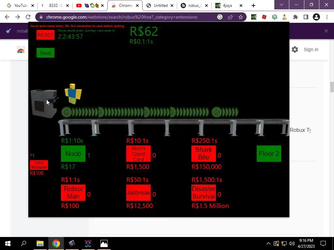Screen dimensions: 334x250
Task: Open Photos app in taskbar
Action: coord(104,243)
